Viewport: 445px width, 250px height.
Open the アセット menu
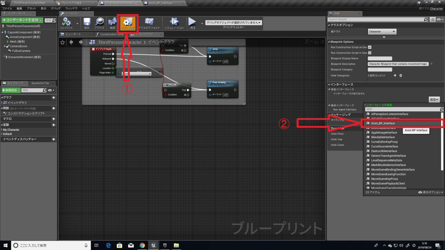coord(32,8)
